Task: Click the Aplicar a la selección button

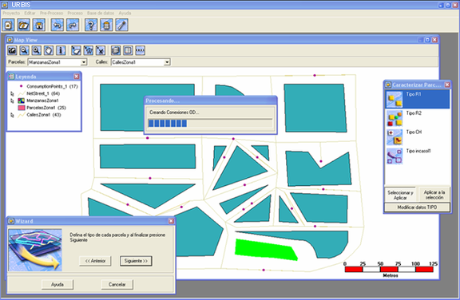Action: [x=434, y=195]
